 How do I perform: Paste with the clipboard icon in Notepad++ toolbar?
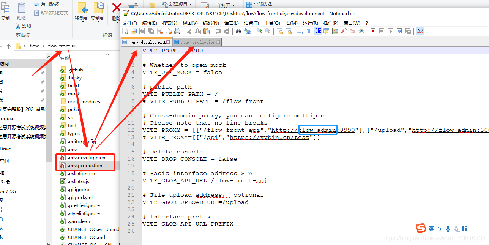(x=206, y=31)
